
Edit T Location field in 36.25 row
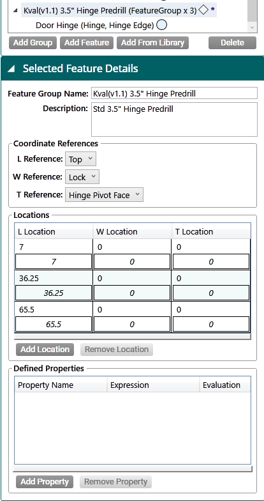pos(210,293)
